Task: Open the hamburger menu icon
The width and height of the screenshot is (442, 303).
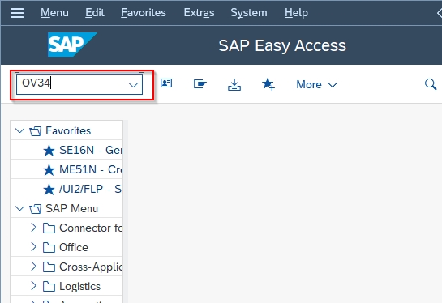Action: 17,13
